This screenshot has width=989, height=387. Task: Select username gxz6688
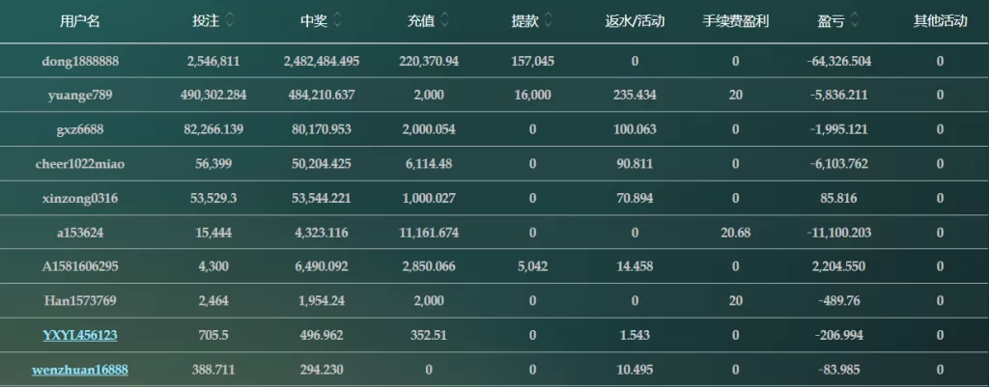point(80,129)
